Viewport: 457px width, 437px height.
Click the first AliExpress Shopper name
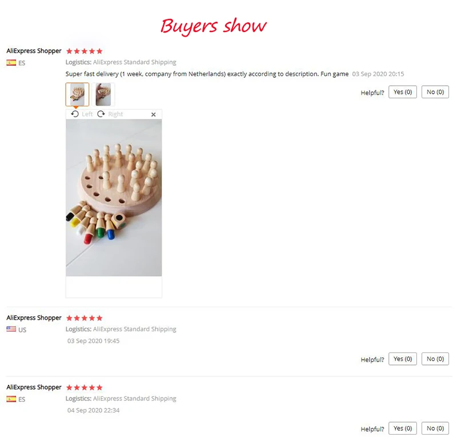pos(34,51)
